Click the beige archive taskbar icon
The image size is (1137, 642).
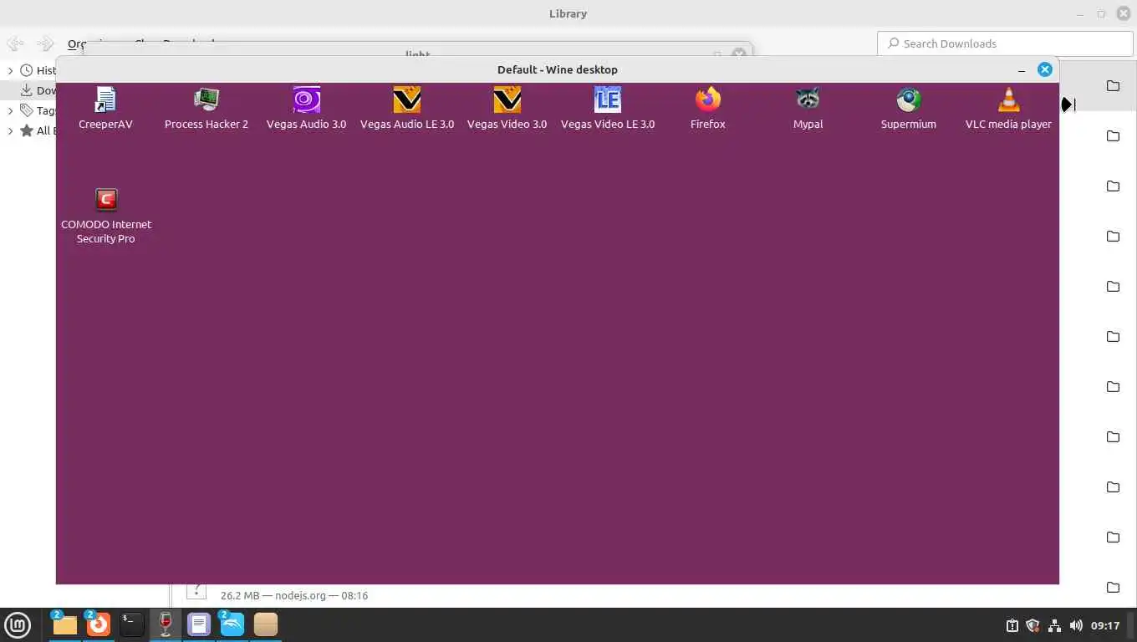point(266,624)
